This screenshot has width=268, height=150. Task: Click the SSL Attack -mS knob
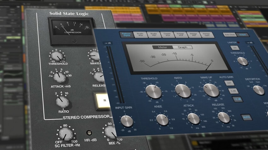click(x=60, y=78)
